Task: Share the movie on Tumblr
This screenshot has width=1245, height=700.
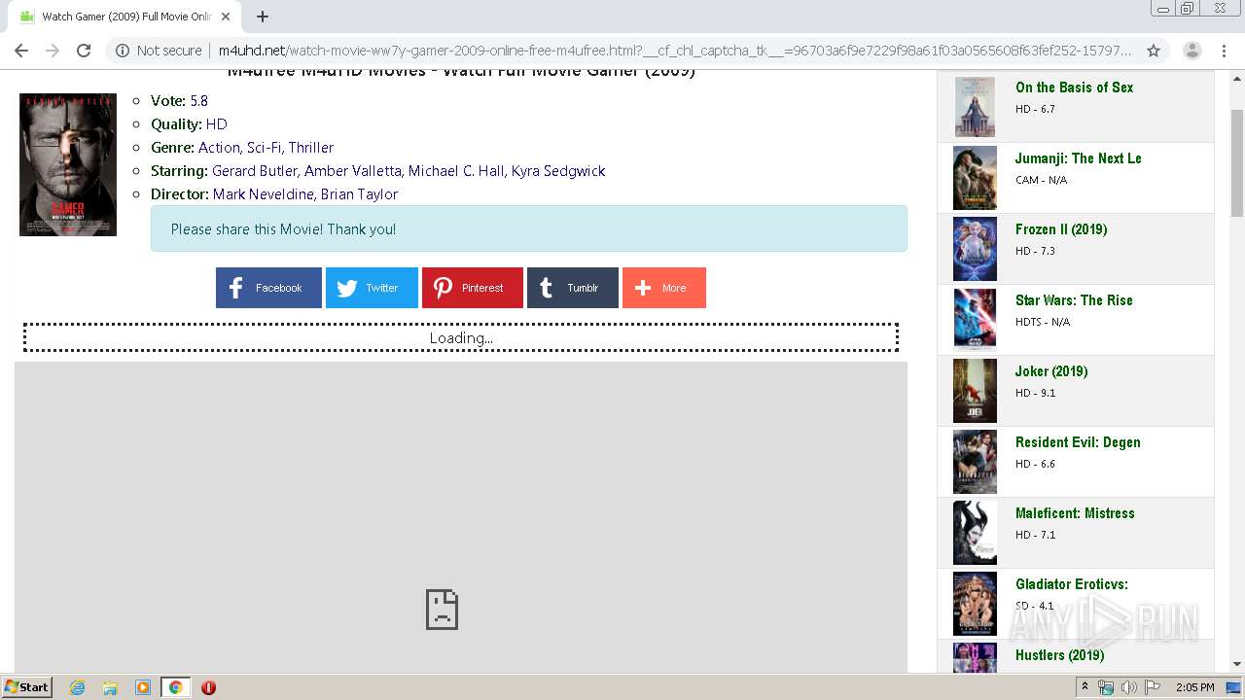Action: (x=573, y=288)
